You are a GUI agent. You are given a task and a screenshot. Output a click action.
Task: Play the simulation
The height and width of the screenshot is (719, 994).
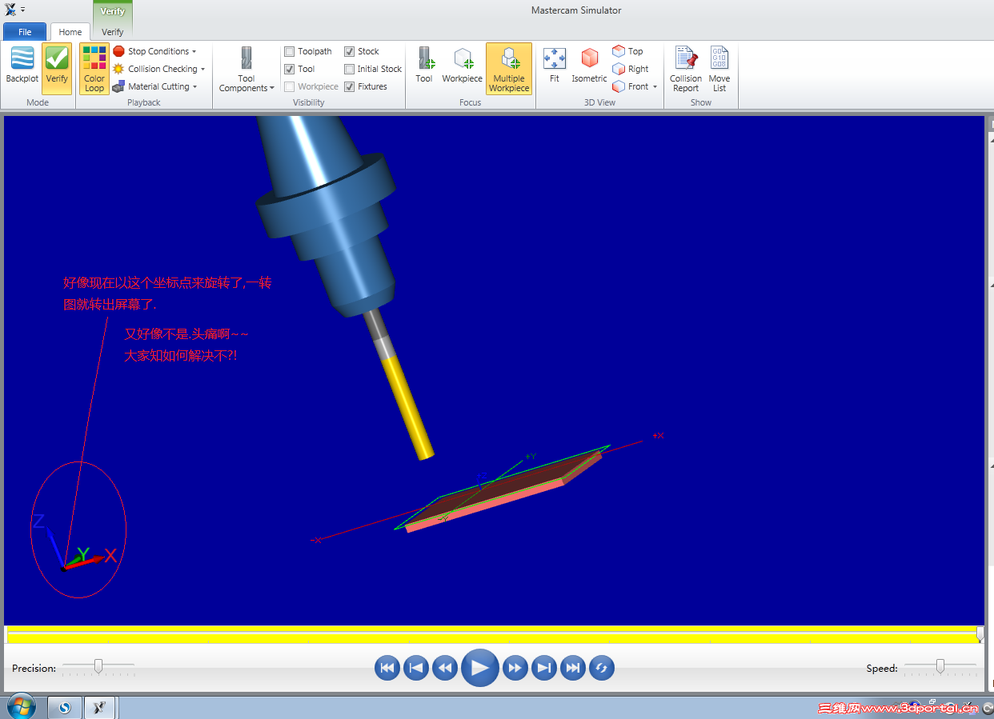click(x=480, y=668)
